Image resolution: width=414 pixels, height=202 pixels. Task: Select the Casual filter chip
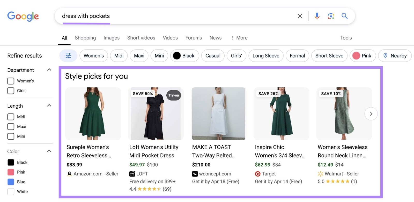pos(213,56)
